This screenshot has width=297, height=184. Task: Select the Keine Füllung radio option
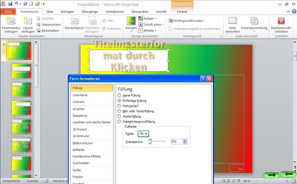(120, 95)
